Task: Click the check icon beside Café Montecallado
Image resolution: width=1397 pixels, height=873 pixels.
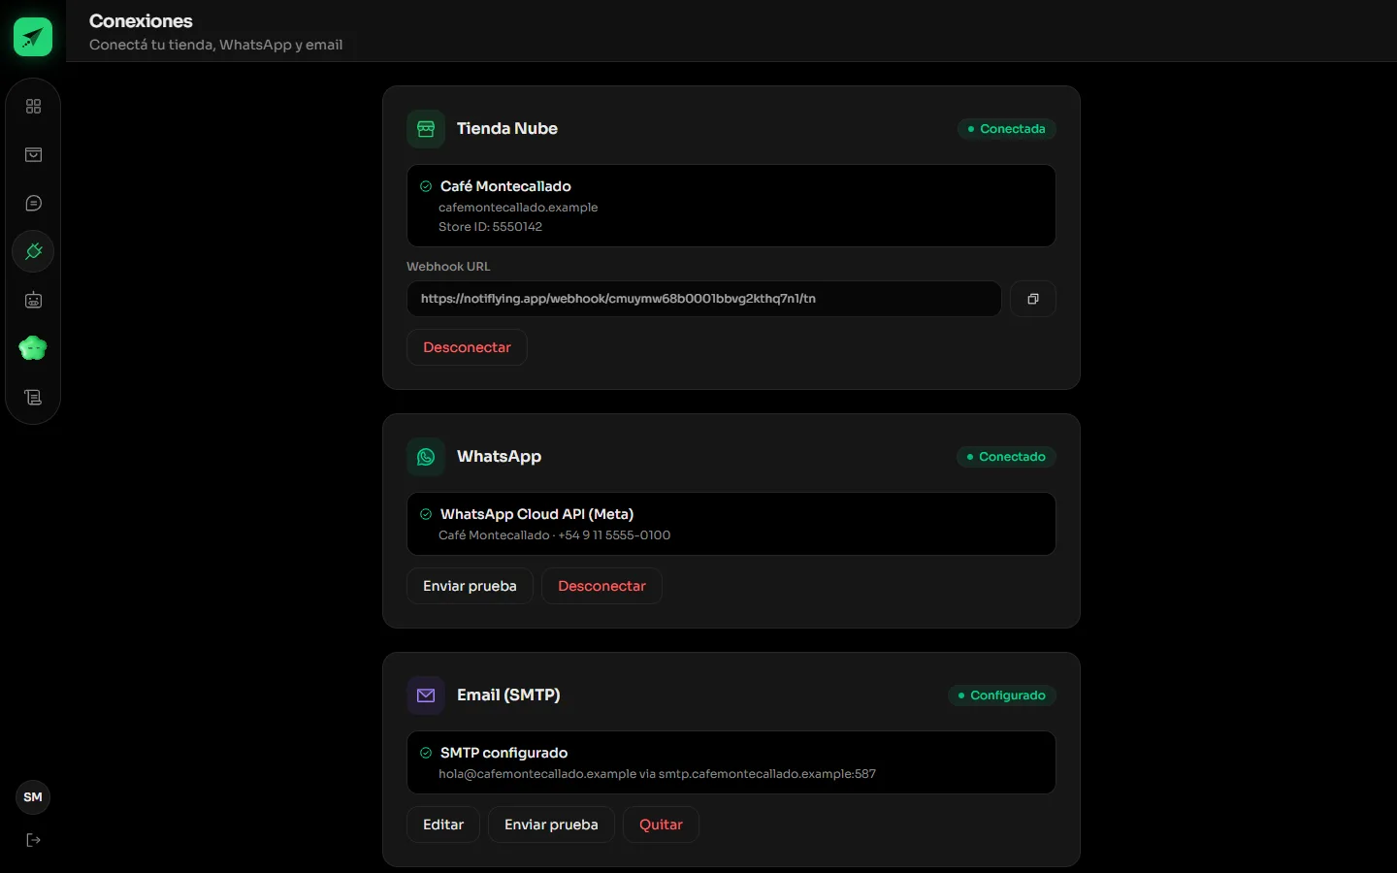Action: (426, 186)
